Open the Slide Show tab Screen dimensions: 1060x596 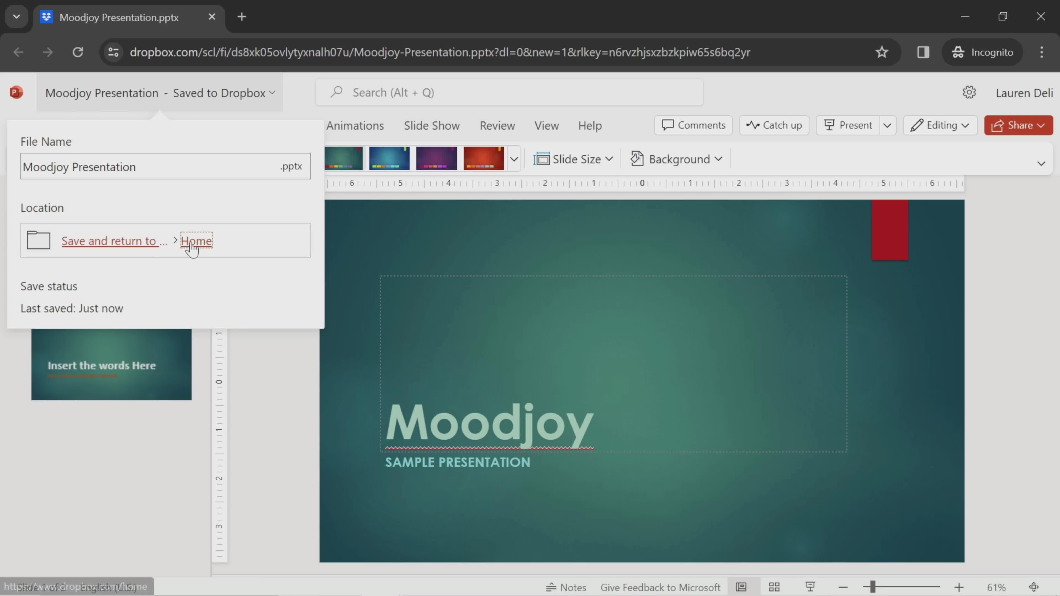pos(432,126)
